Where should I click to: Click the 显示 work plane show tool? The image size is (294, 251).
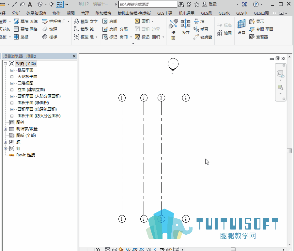(257, 22)
